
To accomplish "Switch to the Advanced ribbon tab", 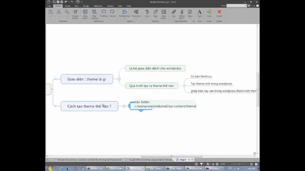I will [98, 6].
